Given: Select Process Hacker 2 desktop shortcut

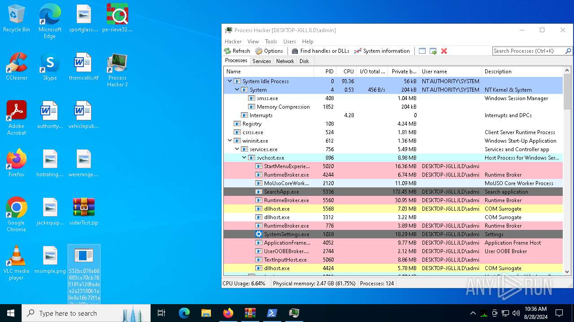Looking at the screenshot, I should point(117,70).
